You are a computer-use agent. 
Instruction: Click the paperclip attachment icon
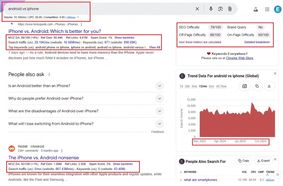230,9
